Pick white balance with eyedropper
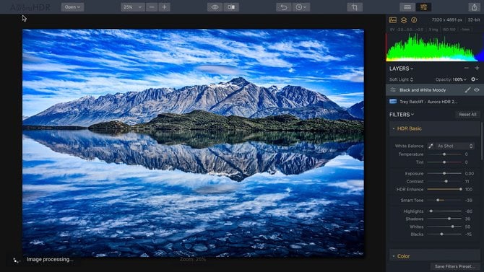This screenshot has width=484, height=272. (x=431, y=146)
